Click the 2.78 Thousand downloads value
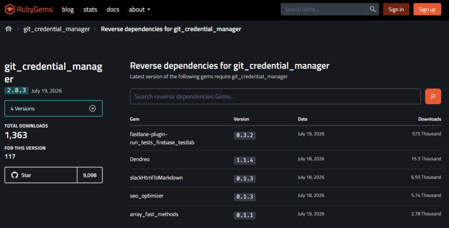449x228 pixels. tap(426, 214)
